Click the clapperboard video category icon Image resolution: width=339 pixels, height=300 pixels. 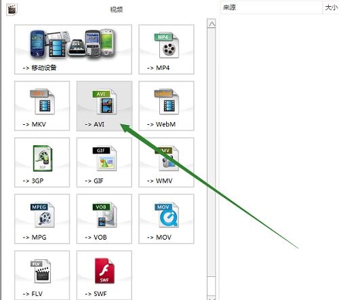pyautogui.click(x=12, y=10)
